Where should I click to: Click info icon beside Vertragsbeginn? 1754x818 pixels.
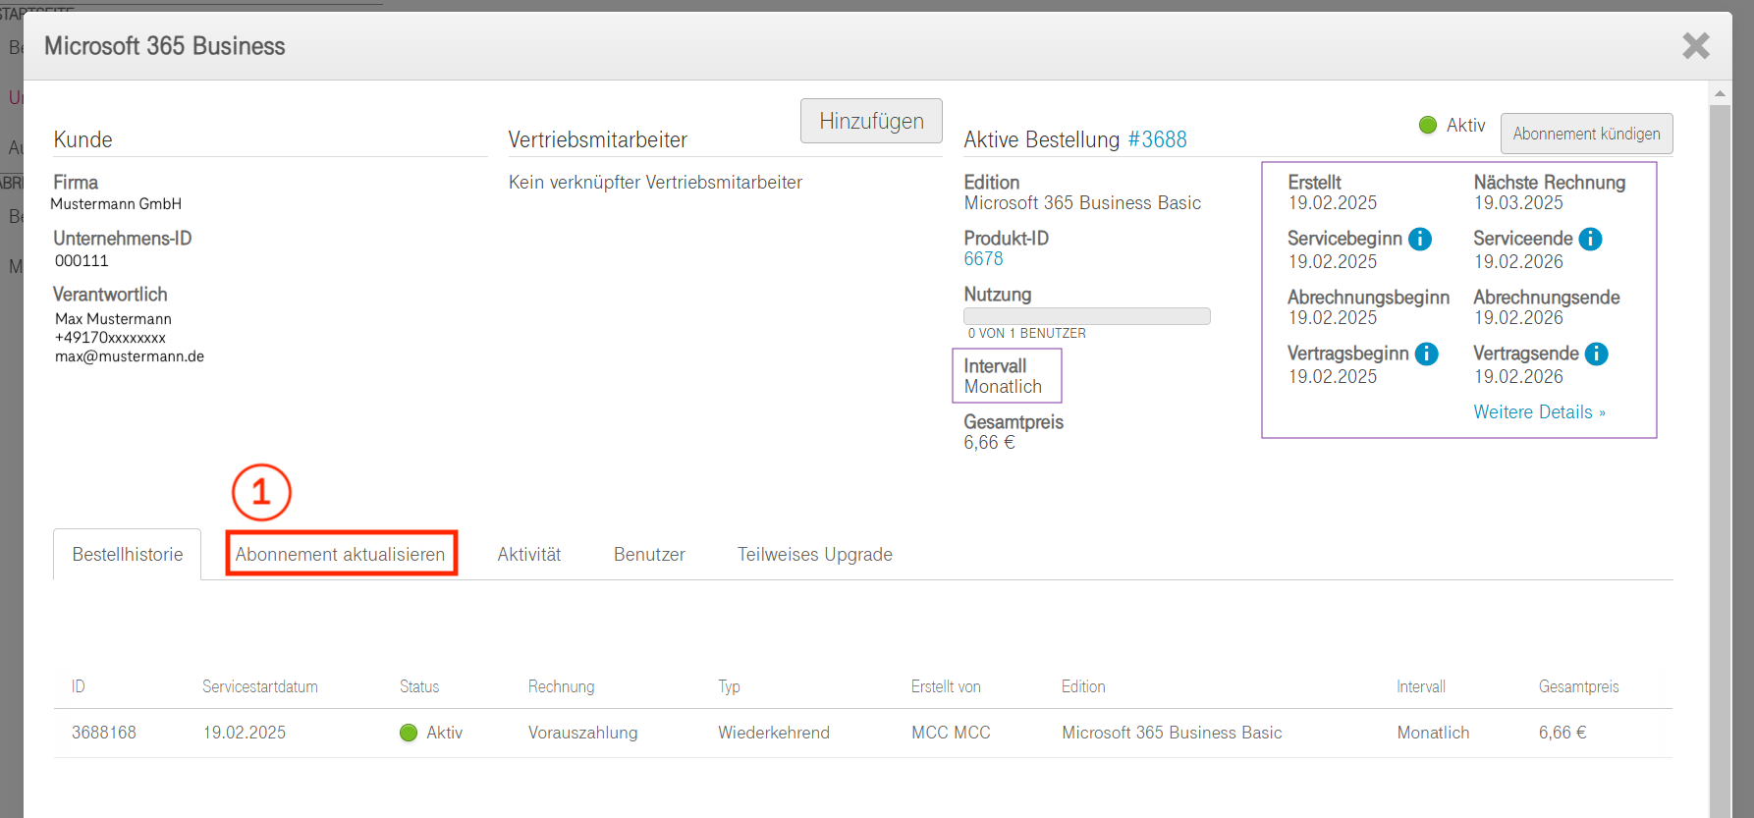pos(1426,354)
